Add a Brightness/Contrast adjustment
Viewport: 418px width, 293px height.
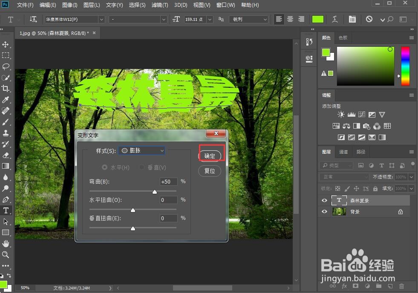341,115
